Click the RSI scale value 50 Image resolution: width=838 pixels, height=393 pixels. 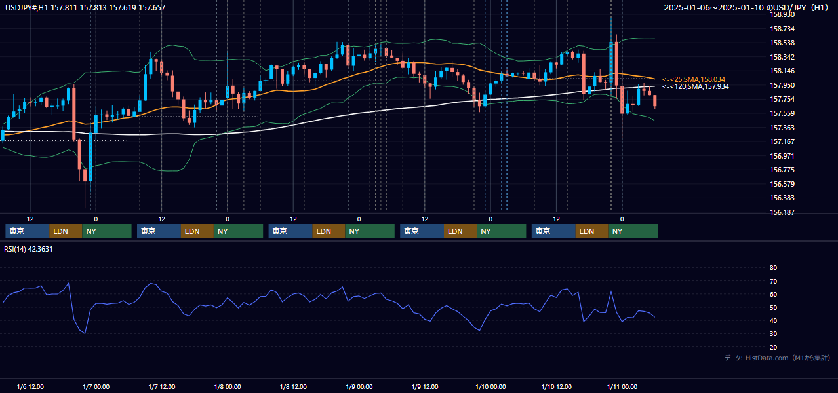[773, 307]
